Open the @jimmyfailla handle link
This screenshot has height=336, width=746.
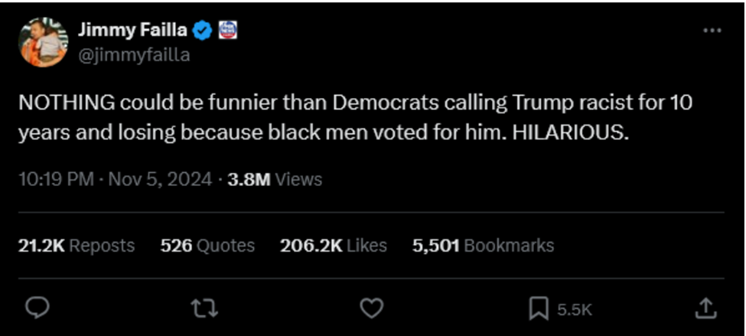tap(134, 55)
